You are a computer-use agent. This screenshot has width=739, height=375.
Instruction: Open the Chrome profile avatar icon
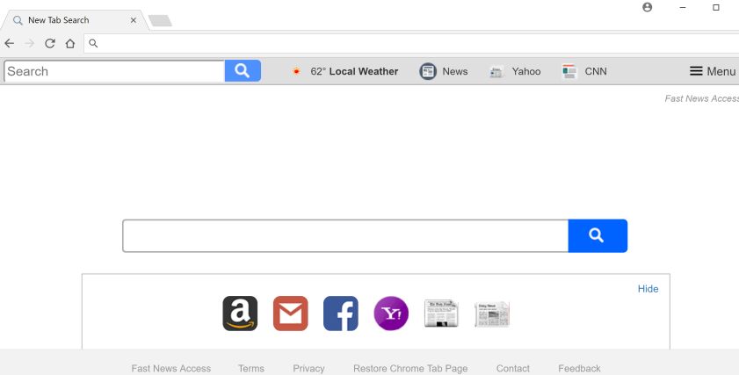(647, 7)
